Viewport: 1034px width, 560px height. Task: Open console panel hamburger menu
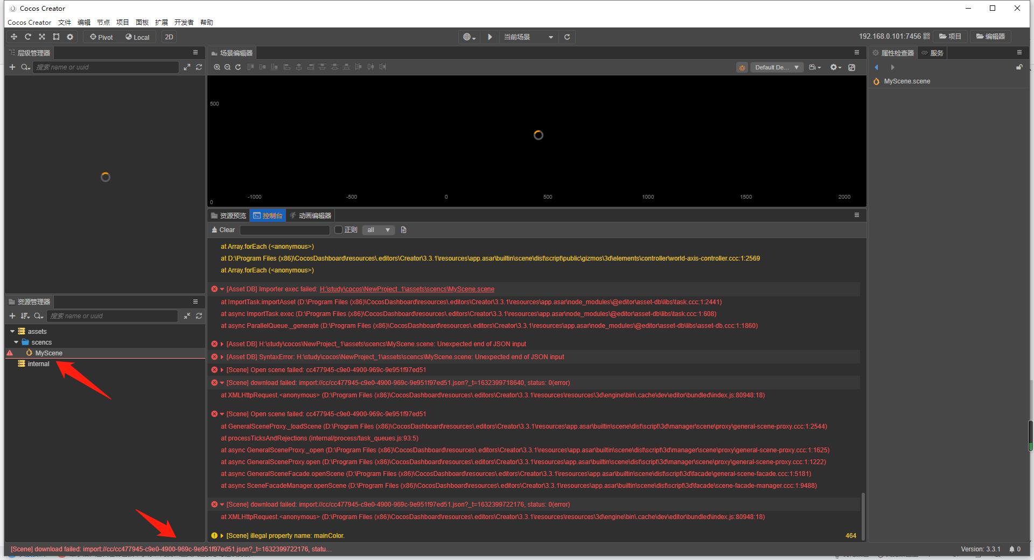coord(857,215)
